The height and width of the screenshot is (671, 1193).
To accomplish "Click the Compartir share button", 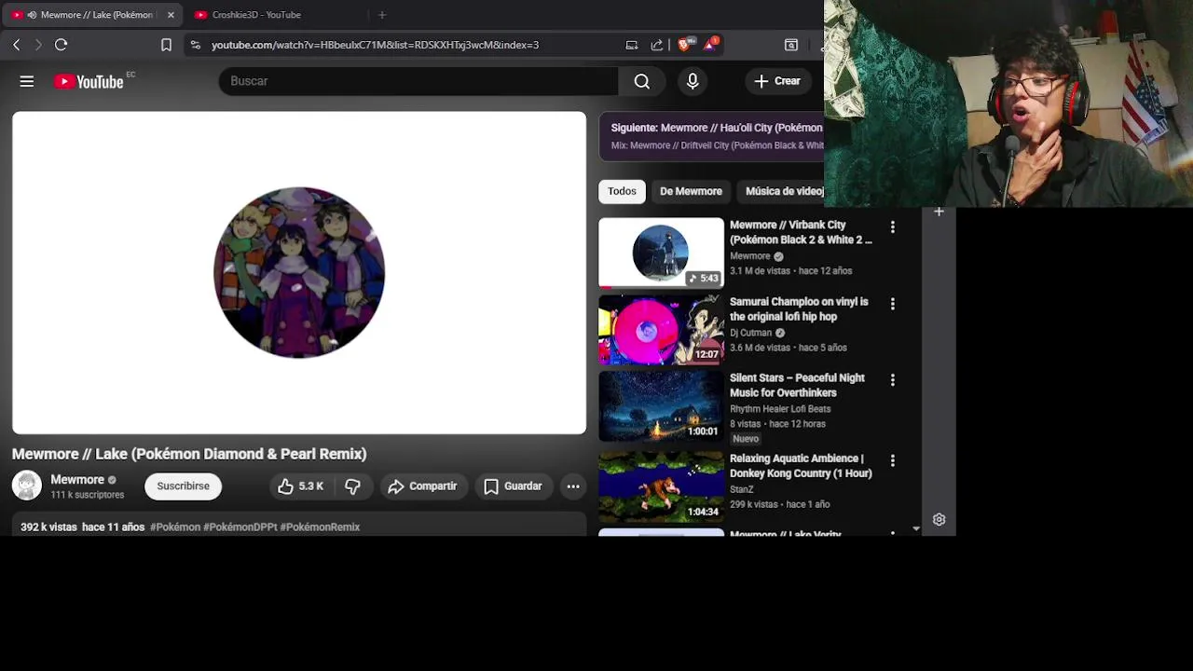I will (422, 486).
